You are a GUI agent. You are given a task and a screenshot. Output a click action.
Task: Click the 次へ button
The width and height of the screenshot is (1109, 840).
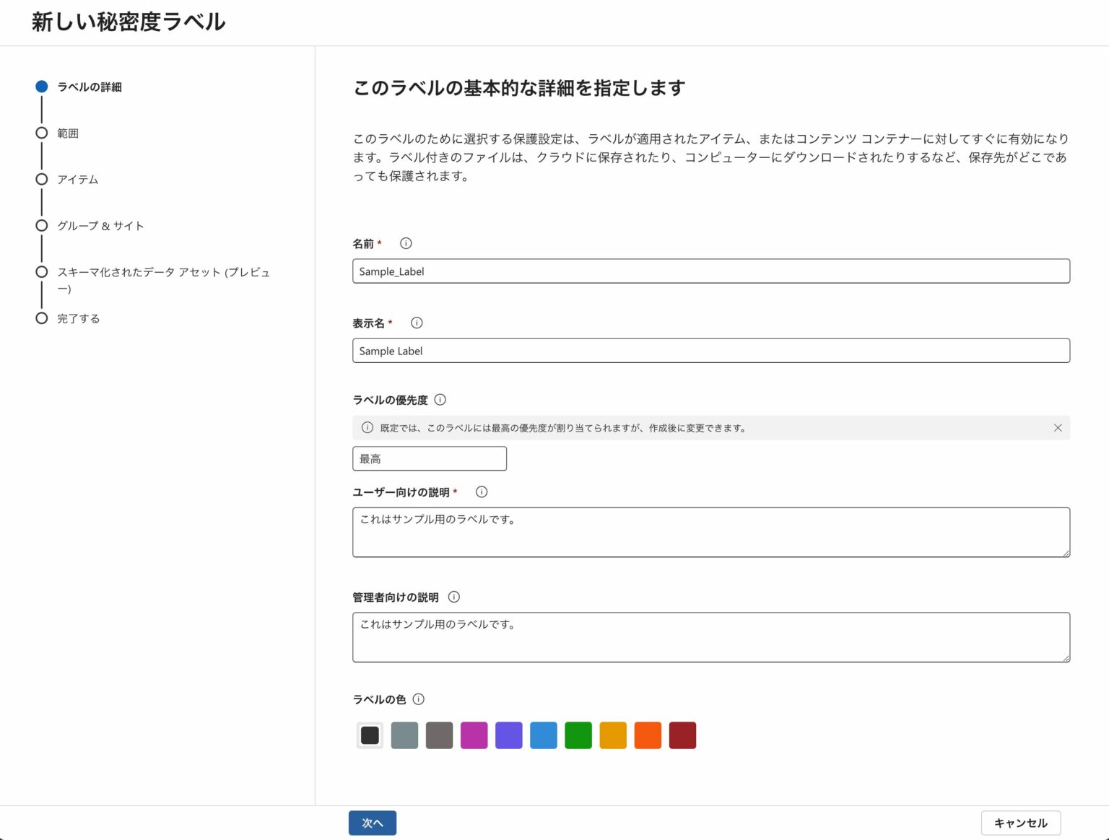click(373, 823)
